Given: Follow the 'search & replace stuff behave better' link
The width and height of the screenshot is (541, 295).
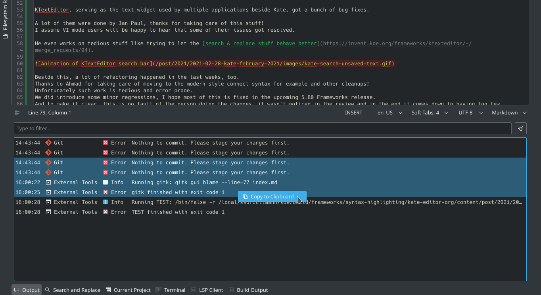Looking at the screenshot, I should 261,44.
